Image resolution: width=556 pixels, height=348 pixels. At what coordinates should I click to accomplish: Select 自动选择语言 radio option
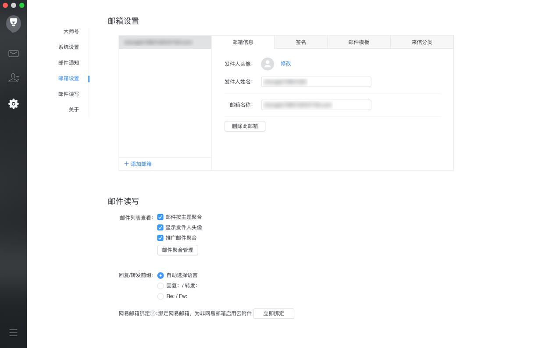[x=160, y=275]
